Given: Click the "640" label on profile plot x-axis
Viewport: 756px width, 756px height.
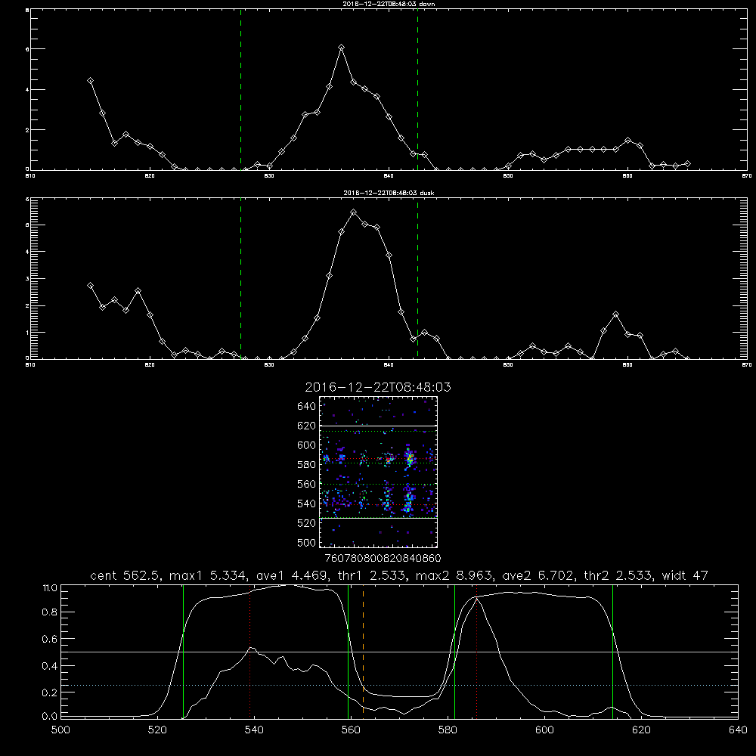Looking at the screenshot, I should coord(738,730).
